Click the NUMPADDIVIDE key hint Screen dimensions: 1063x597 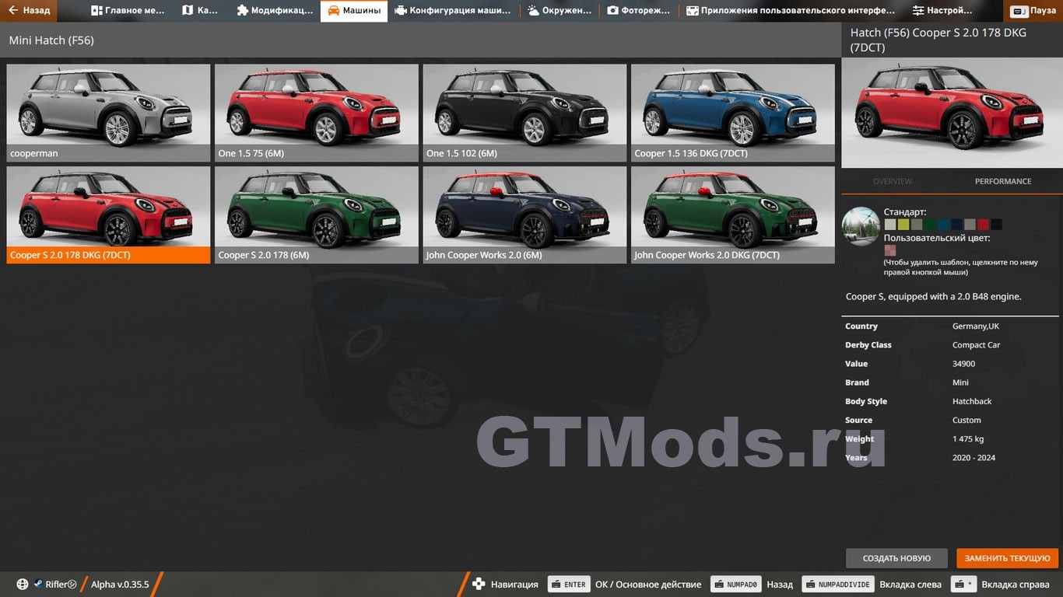tap(837, 585)
